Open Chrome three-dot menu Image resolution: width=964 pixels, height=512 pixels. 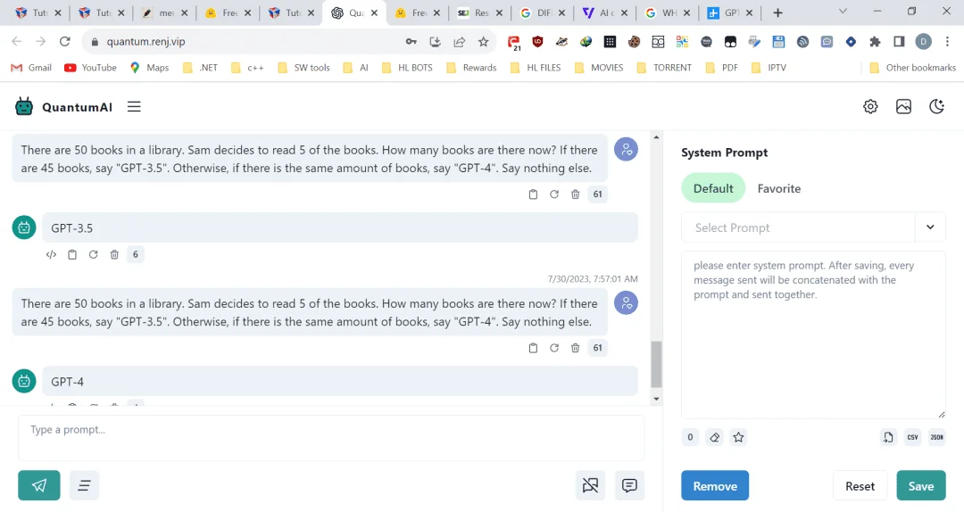tap(947, 41)
